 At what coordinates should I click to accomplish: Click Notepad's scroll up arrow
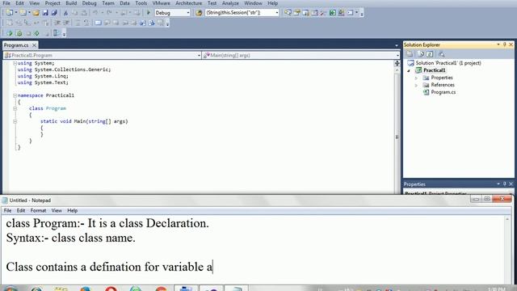point(507,219)
